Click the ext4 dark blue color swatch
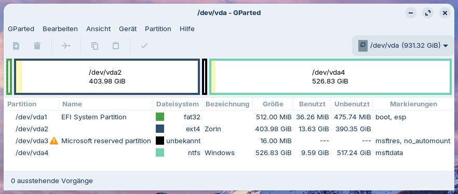 [160, 129]
